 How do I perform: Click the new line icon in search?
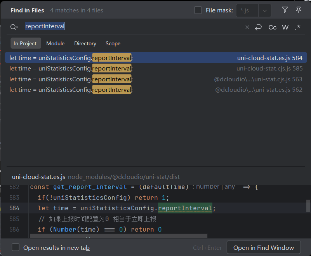pyautogui.click(x=258, y=27)
